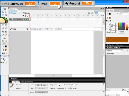Choose the Oval tool
This screenshot has width=129, height=96.
[3, 25]
